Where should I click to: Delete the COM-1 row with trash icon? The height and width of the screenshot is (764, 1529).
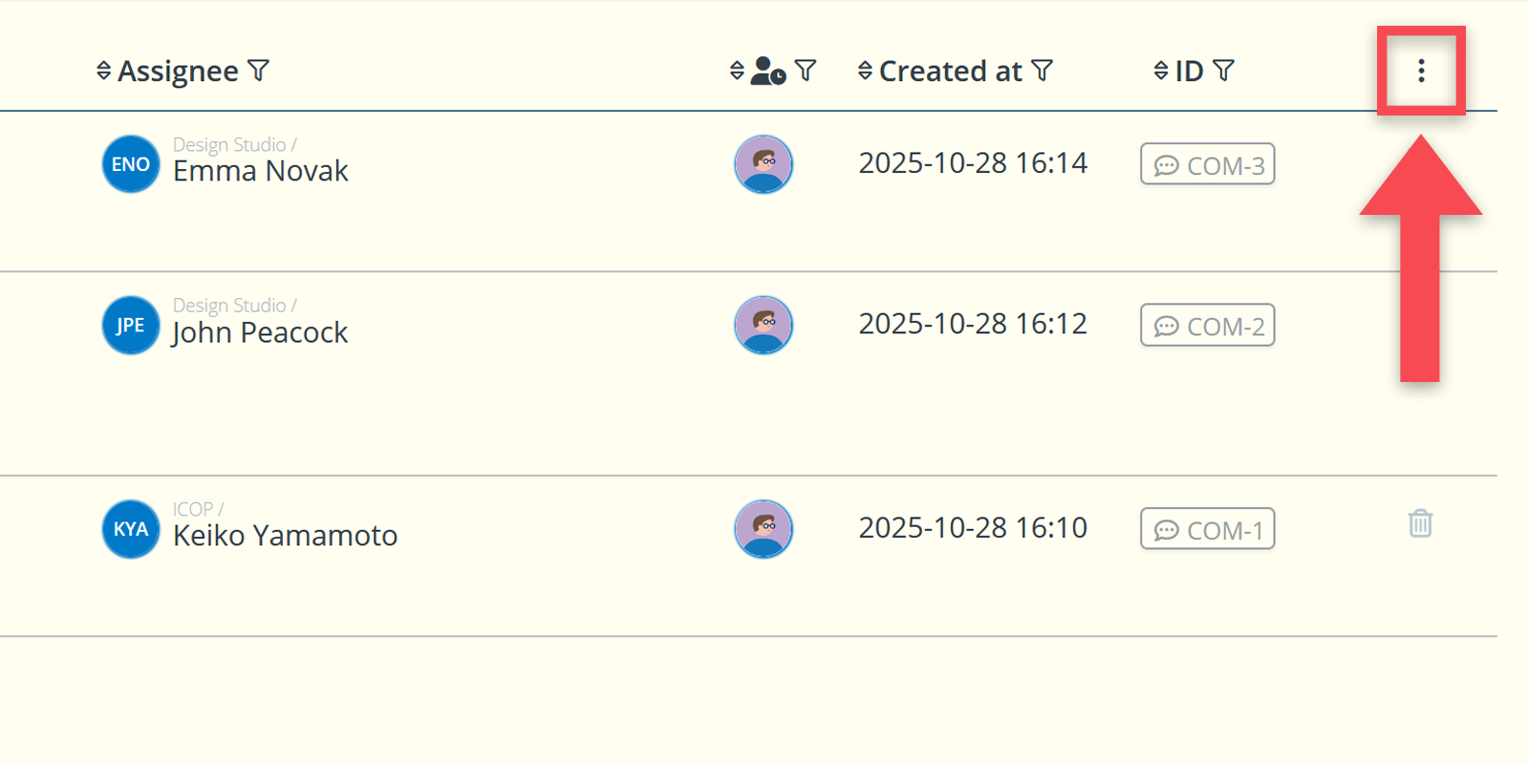coord(1420,523)
